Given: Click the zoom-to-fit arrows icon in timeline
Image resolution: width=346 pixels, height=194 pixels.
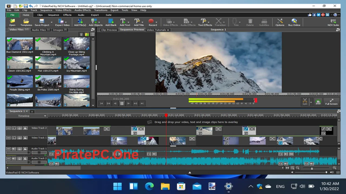Looking at the screenshot, I should pos(287,168).
